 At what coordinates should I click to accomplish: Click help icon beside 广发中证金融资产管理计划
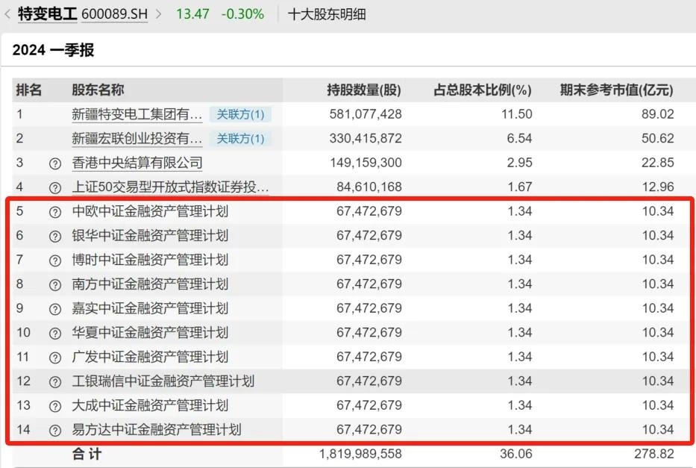(55, 358)
